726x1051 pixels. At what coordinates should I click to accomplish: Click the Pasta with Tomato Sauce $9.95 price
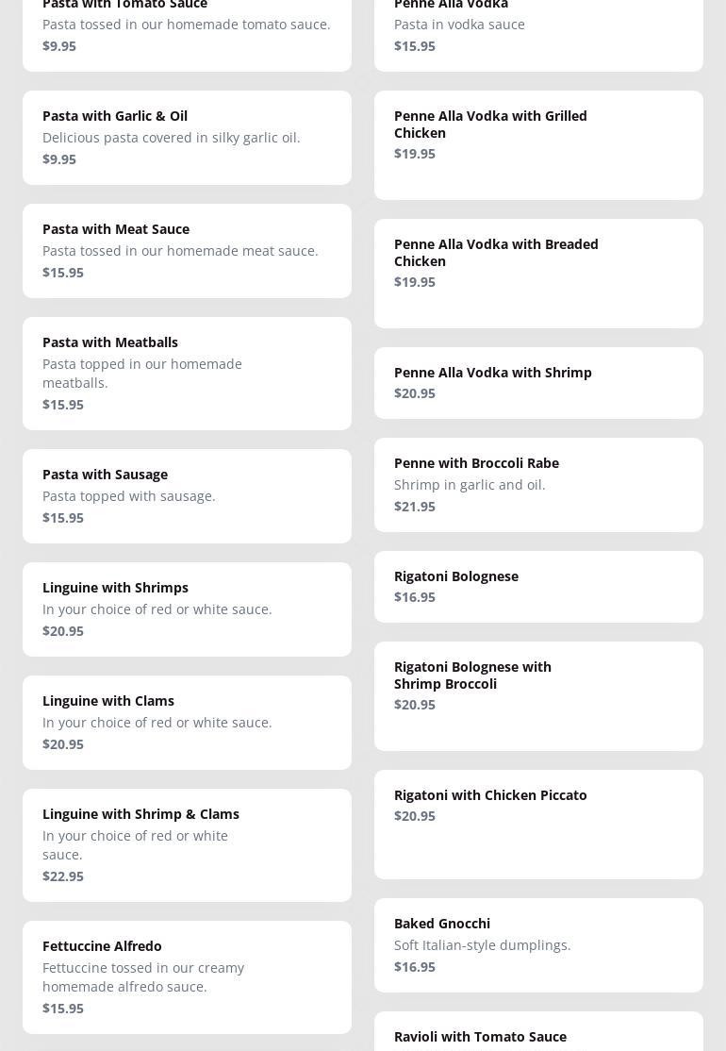pyautogui.click(x=59, y=46)
